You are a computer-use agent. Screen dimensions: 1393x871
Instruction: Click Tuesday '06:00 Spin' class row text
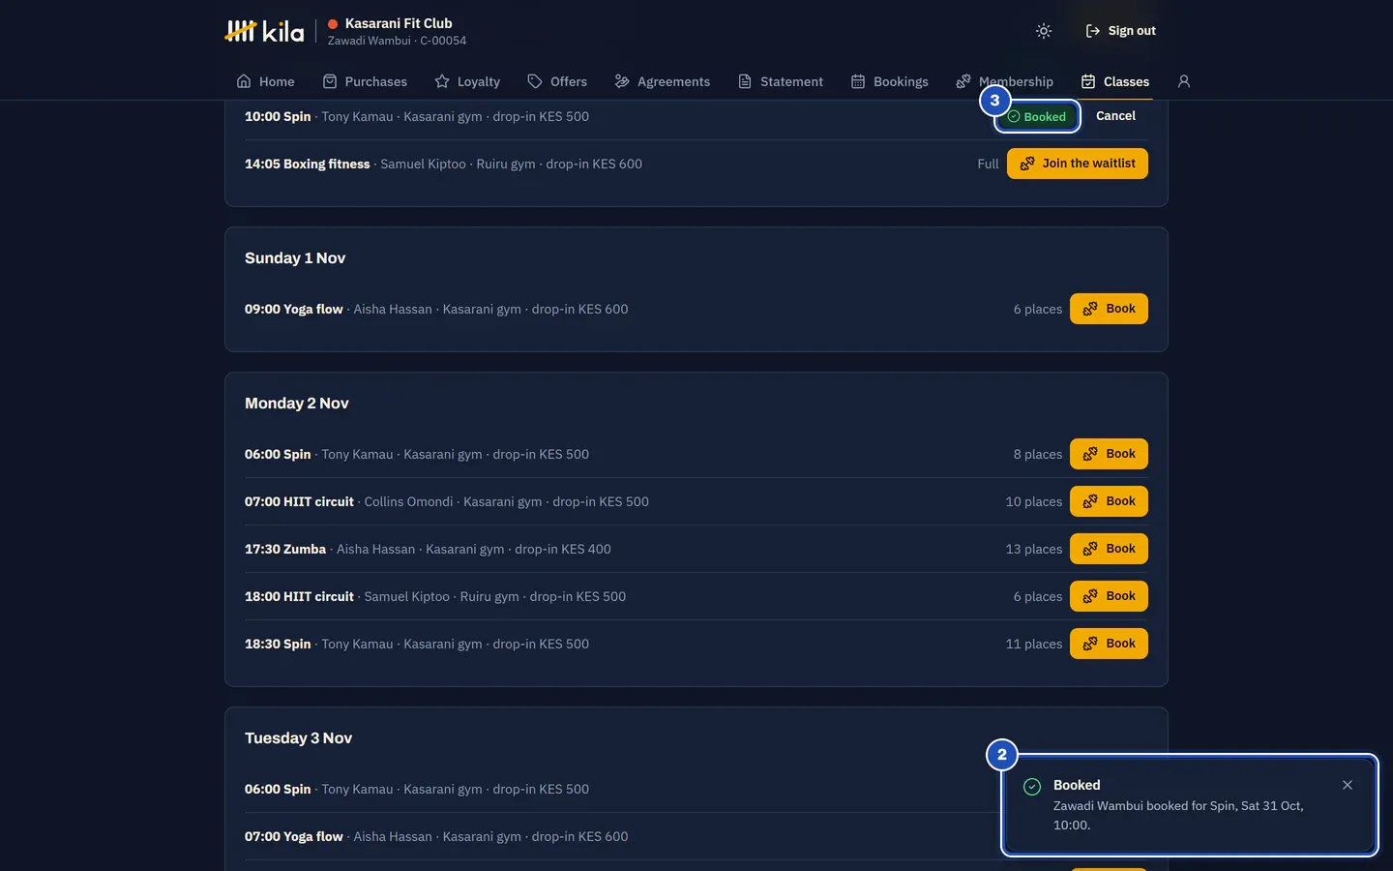tap(417, 790)
